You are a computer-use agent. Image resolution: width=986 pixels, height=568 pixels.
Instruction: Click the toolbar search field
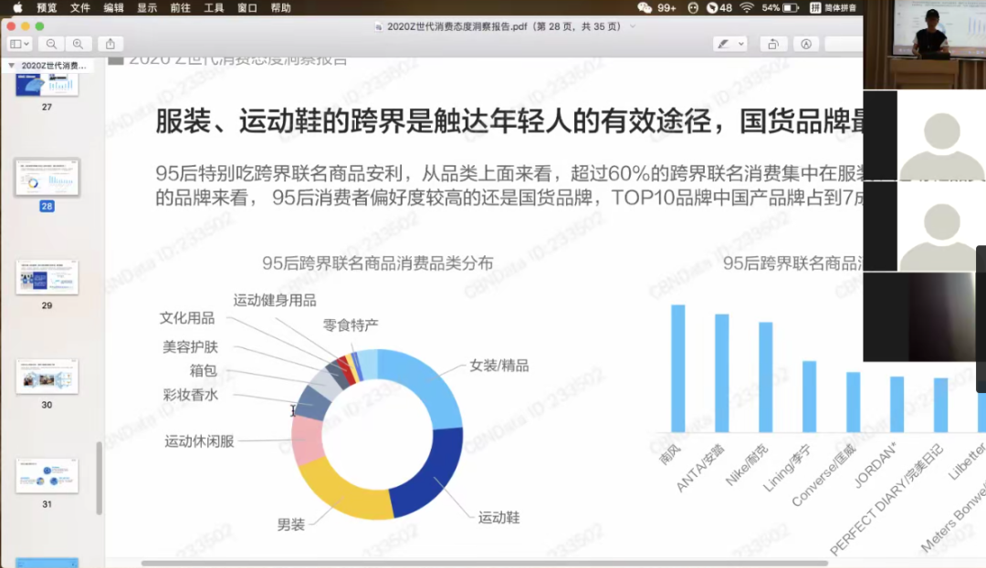tap(844, 44)
